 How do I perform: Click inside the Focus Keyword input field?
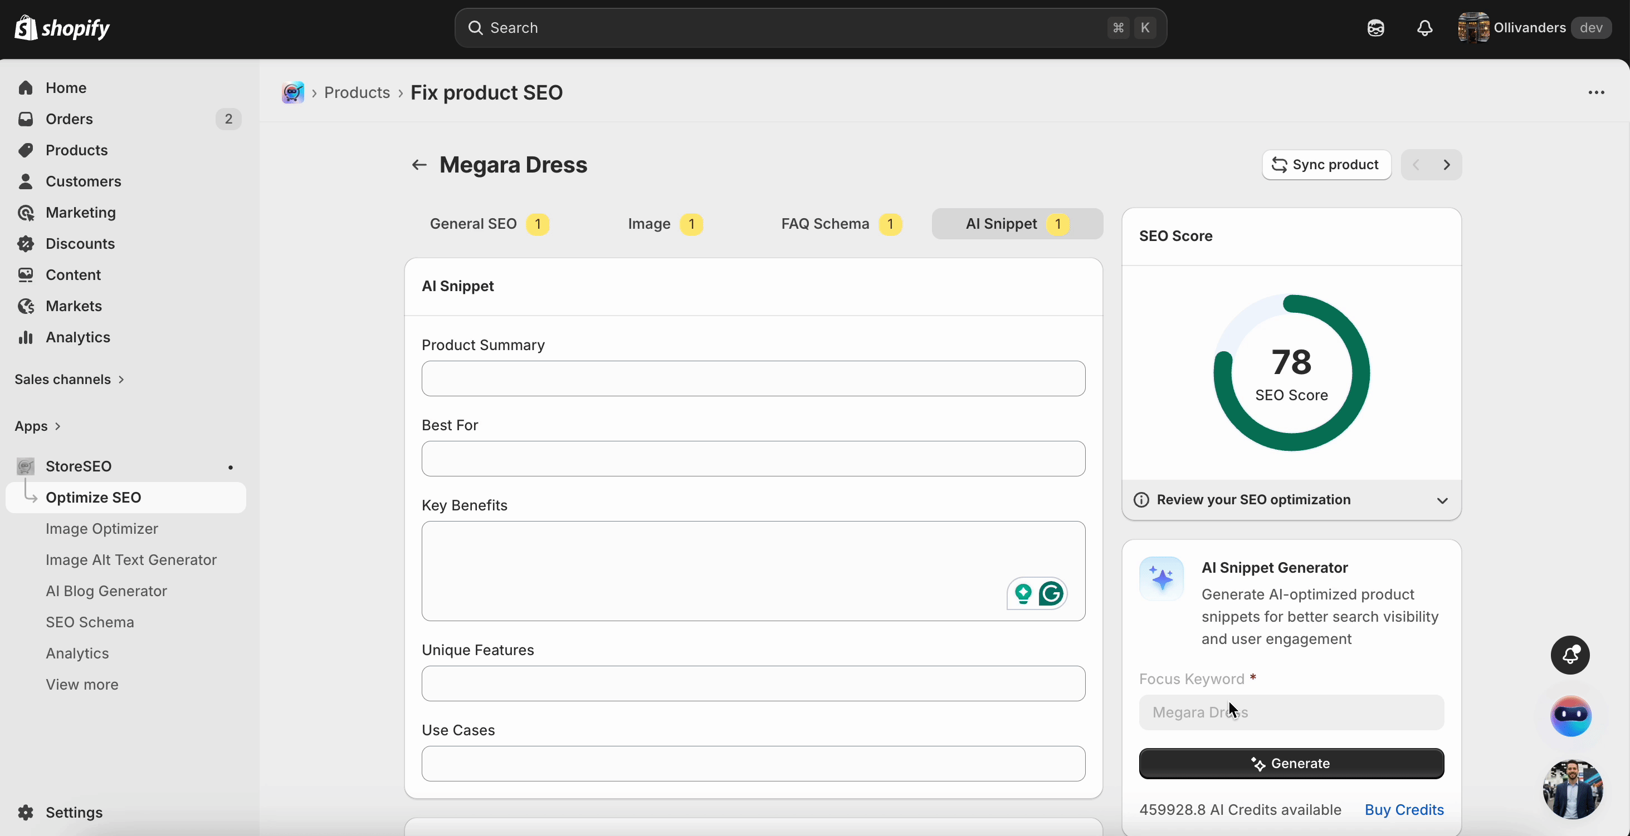coord(1291,712)
